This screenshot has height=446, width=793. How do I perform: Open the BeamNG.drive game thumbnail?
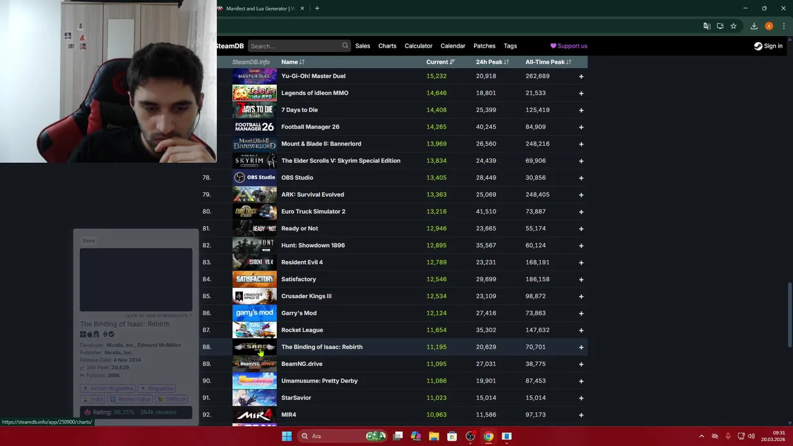tap(255, 364)
